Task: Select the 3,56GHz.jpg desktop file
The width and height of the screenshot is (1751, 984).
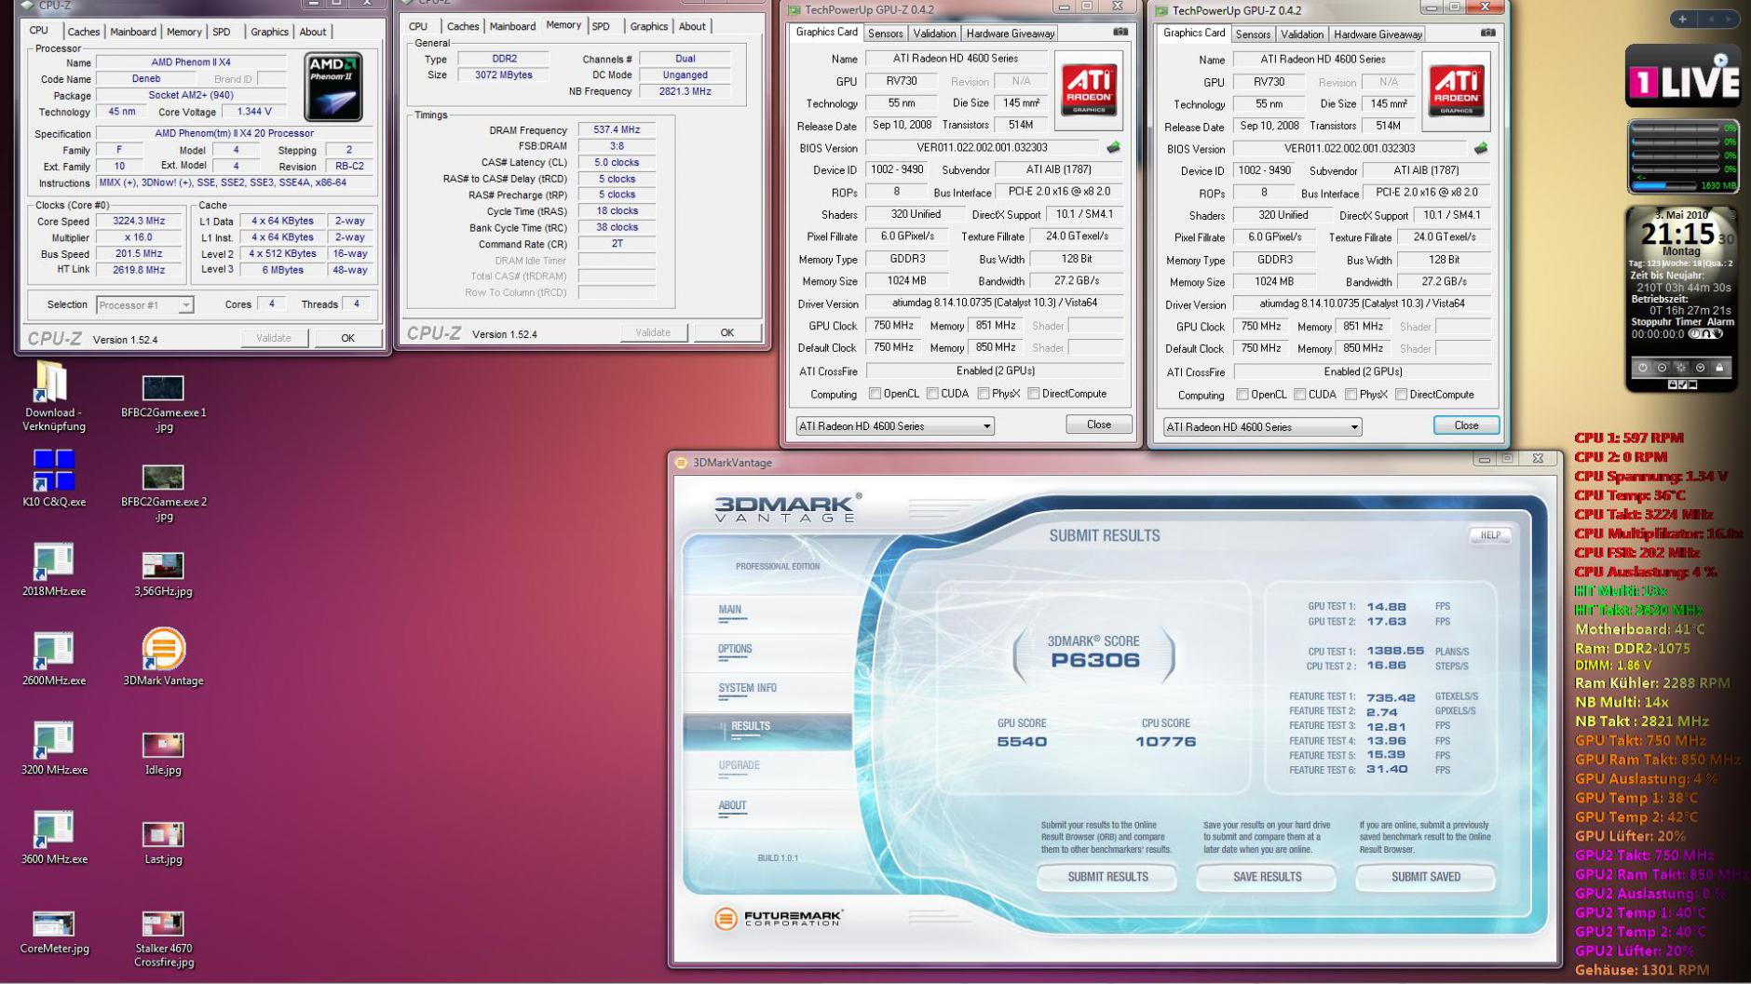Action: pyautogui.click(x=163, y=573)
